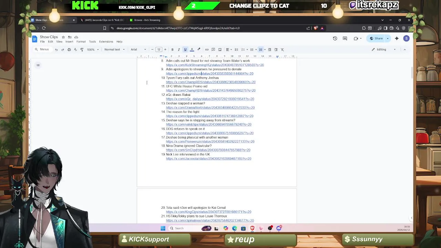This screenshot has height=248, width=441.
Task: Open the Editing mode dropdown
Action: pos(383,50)
